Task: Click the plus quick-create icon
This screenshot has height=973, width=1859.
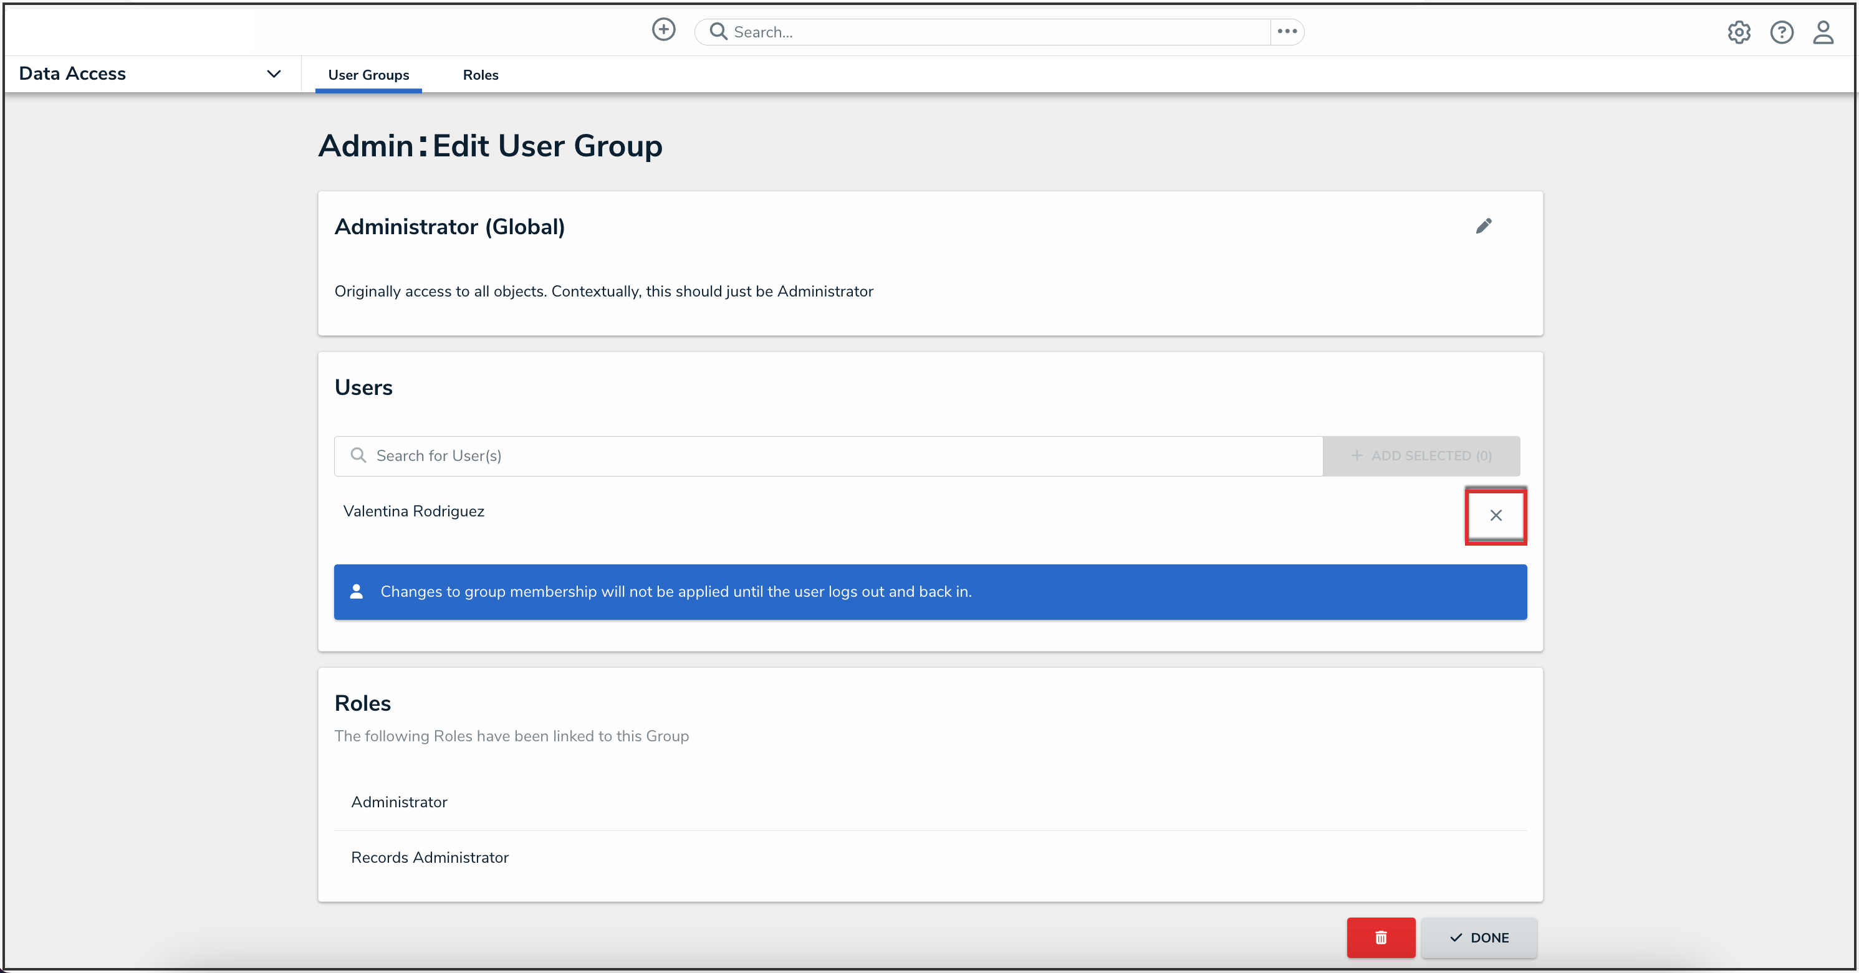Action: pos(663,31)
